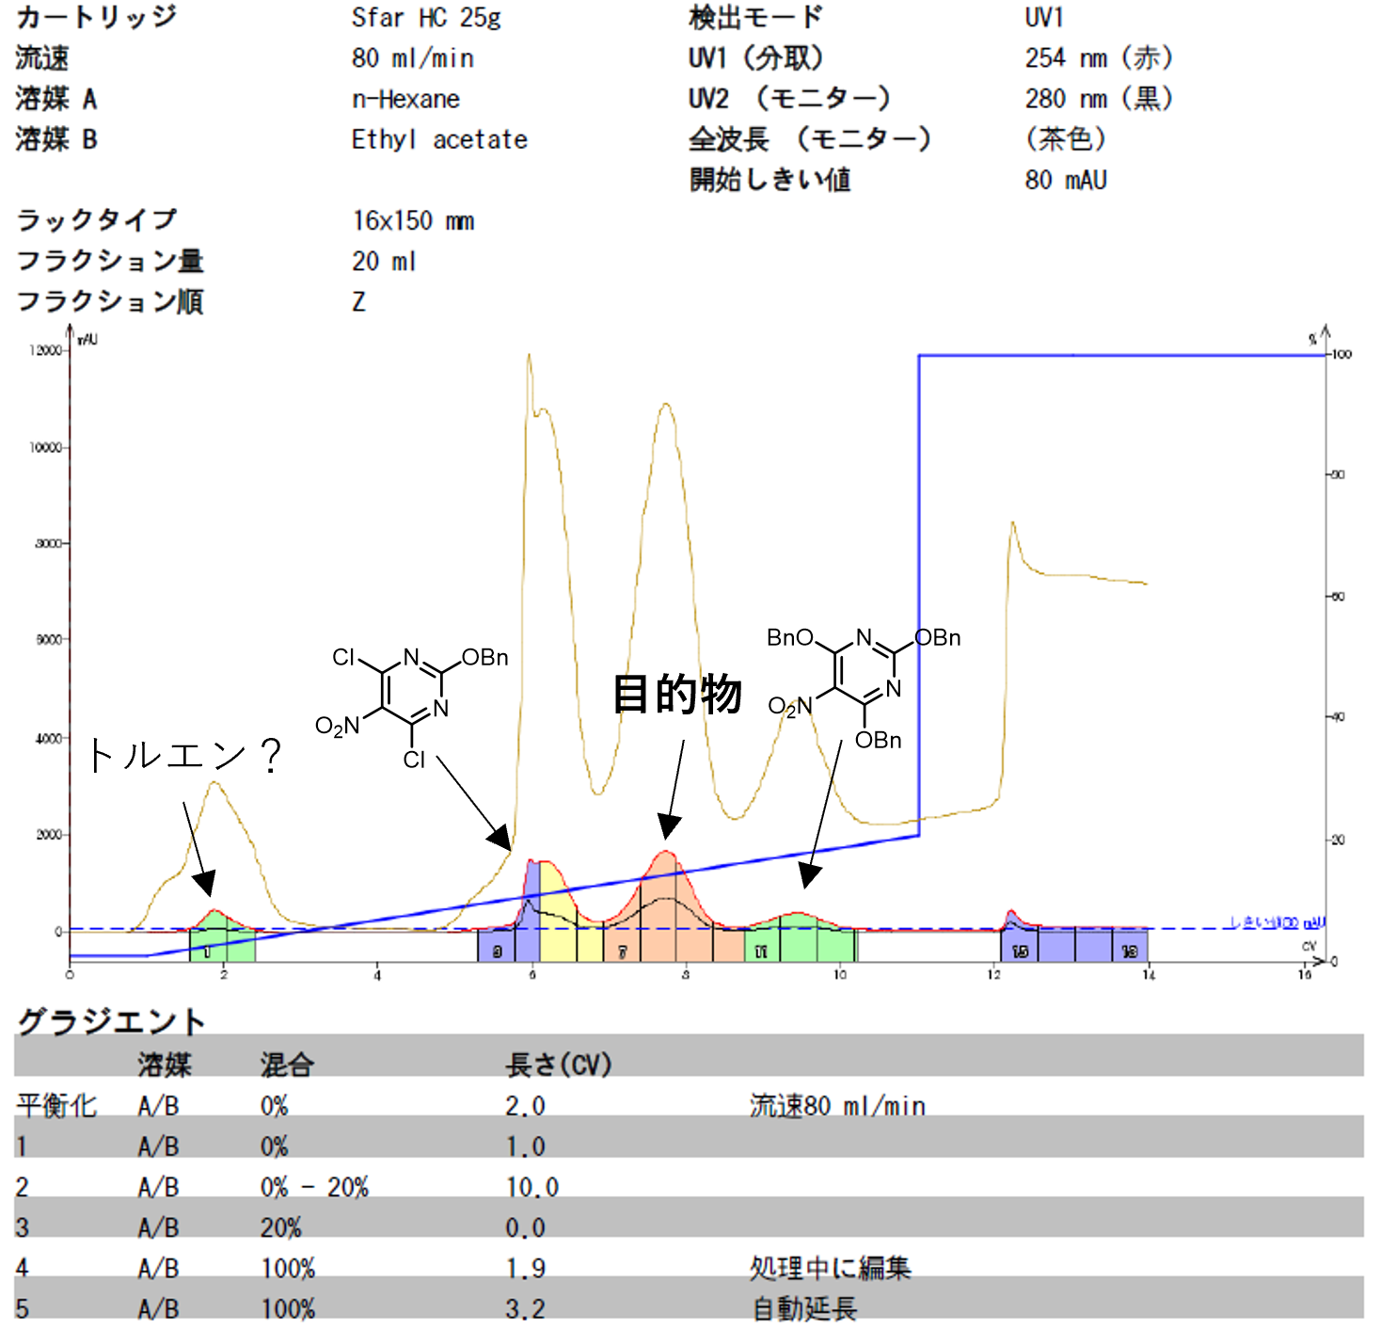Click the '3.2' length value in step 5

(525, 1308)
